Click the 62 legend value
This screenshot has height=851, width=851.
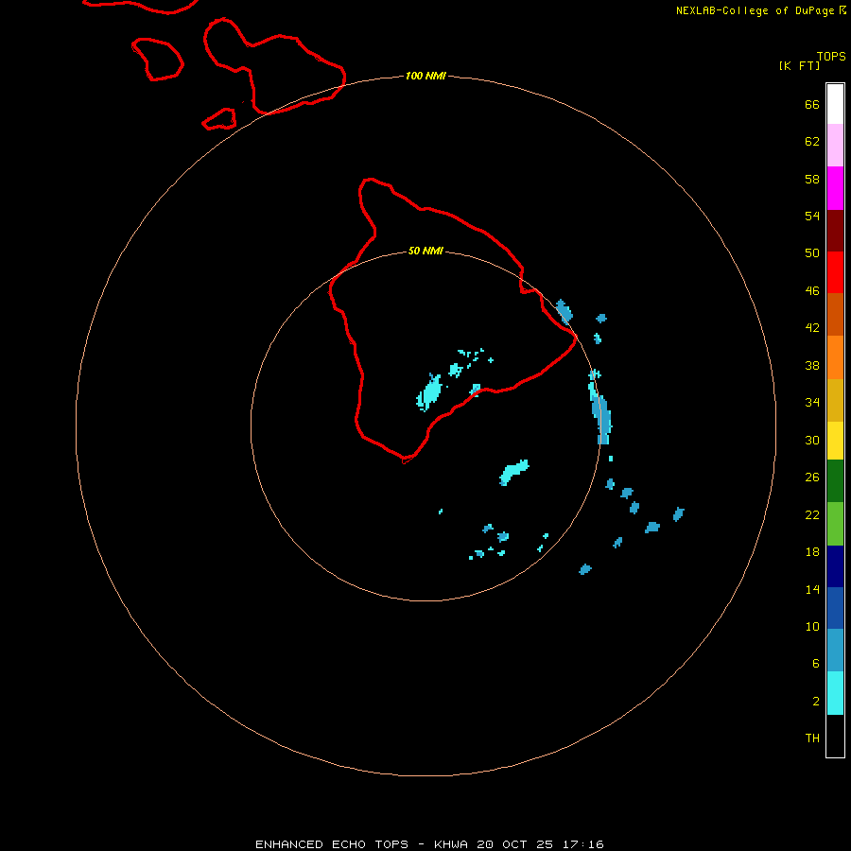[812, 142]
